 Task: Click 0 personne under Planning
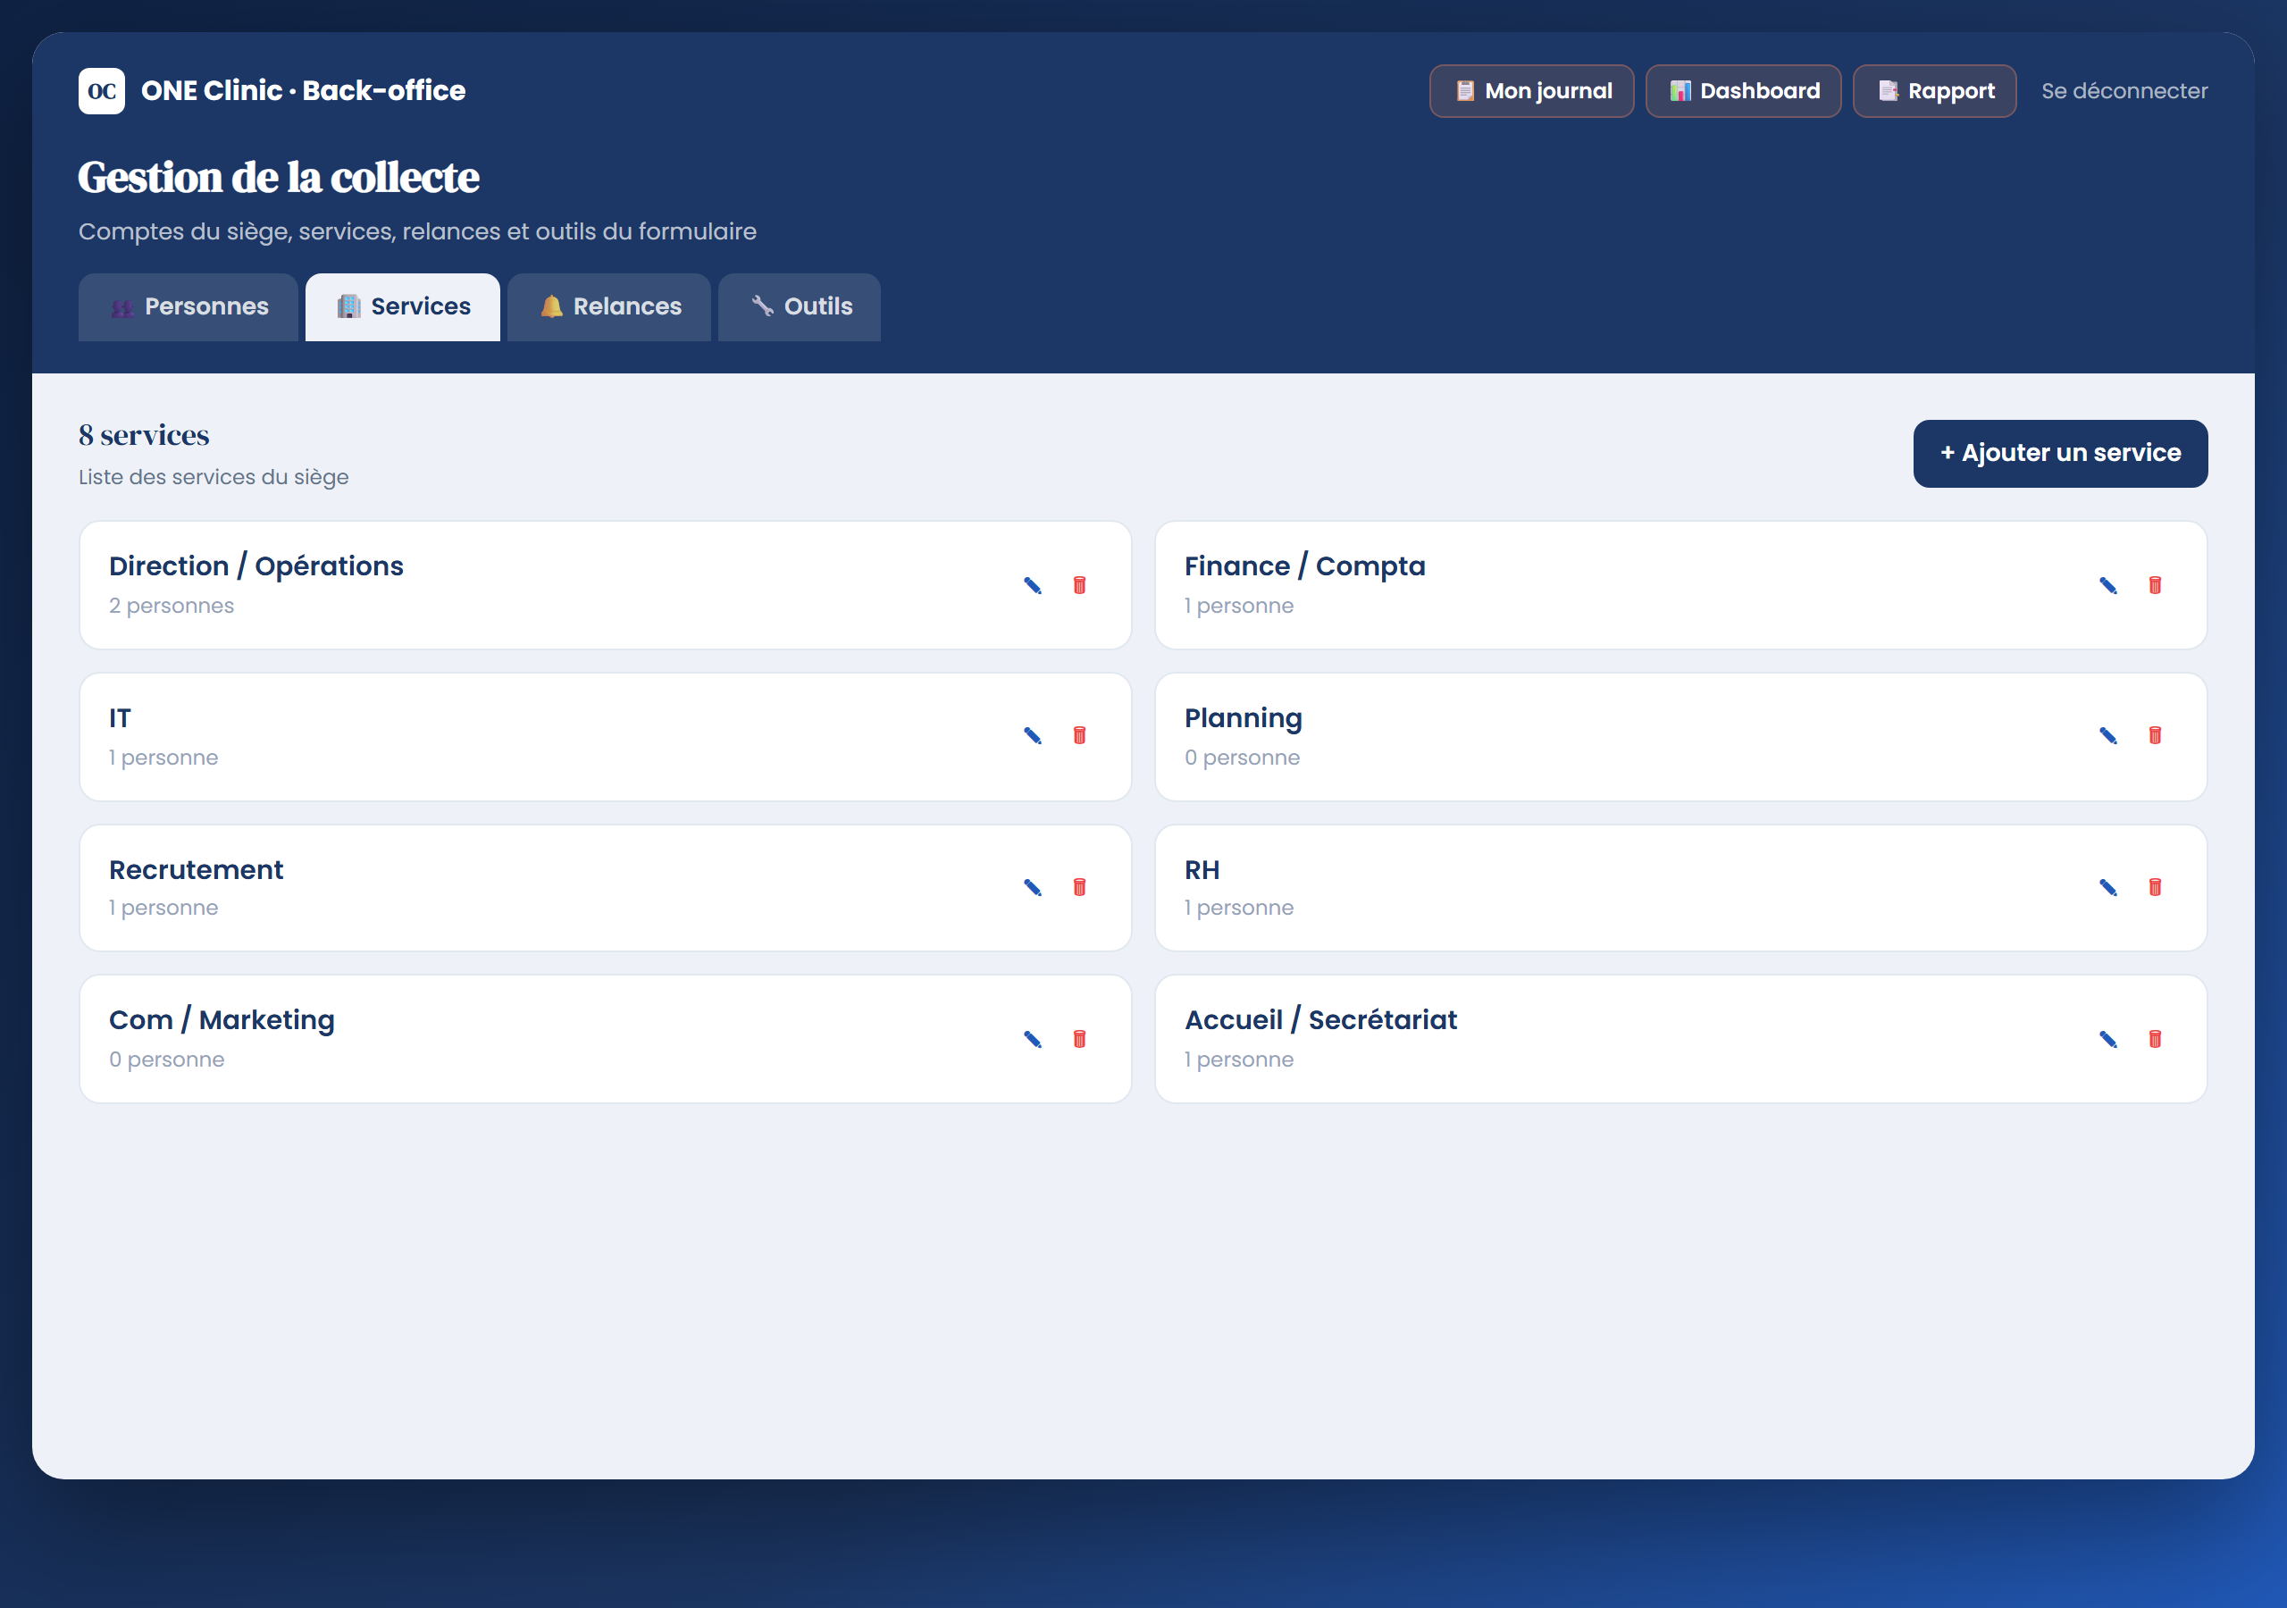pos(1242,758)
